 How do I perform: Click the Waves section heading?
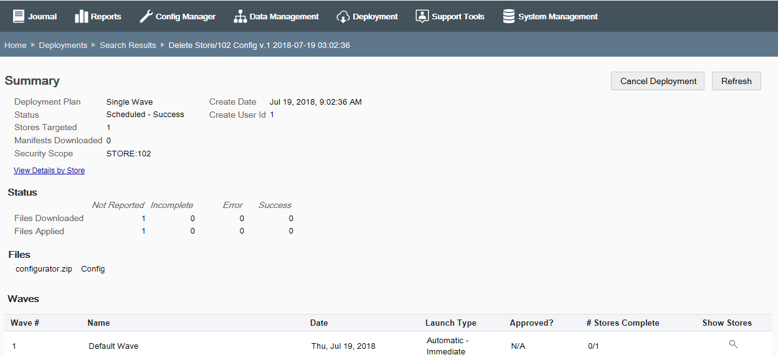pos(24,299)
